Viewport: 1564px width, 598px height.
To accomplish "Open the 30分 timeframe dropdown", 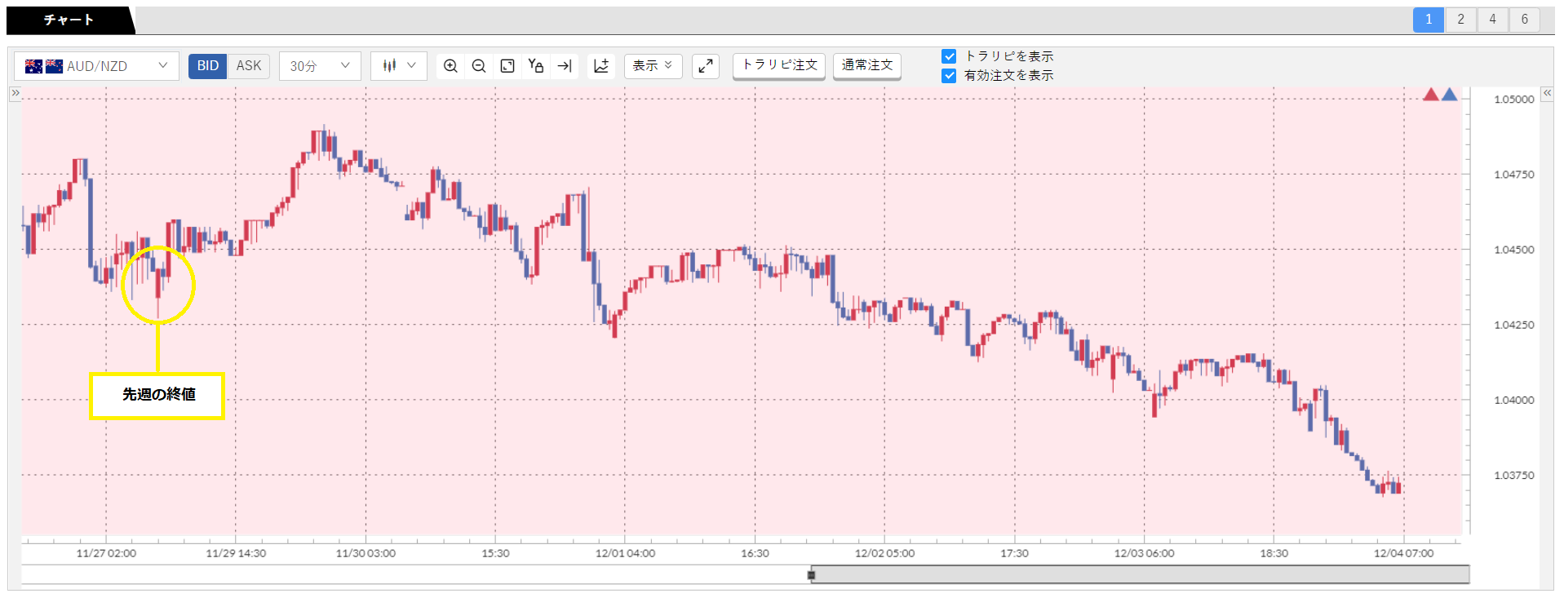I will click(320, 66).
